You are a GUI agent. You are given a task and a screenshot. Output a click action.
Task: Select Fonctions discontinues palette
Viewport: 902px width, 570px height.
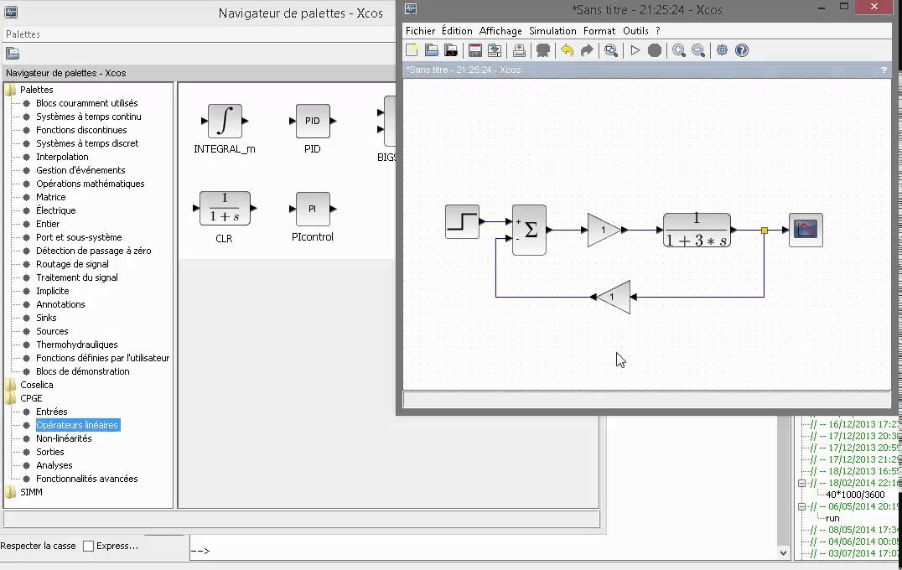pyautogui.click(x=81, y=130)
